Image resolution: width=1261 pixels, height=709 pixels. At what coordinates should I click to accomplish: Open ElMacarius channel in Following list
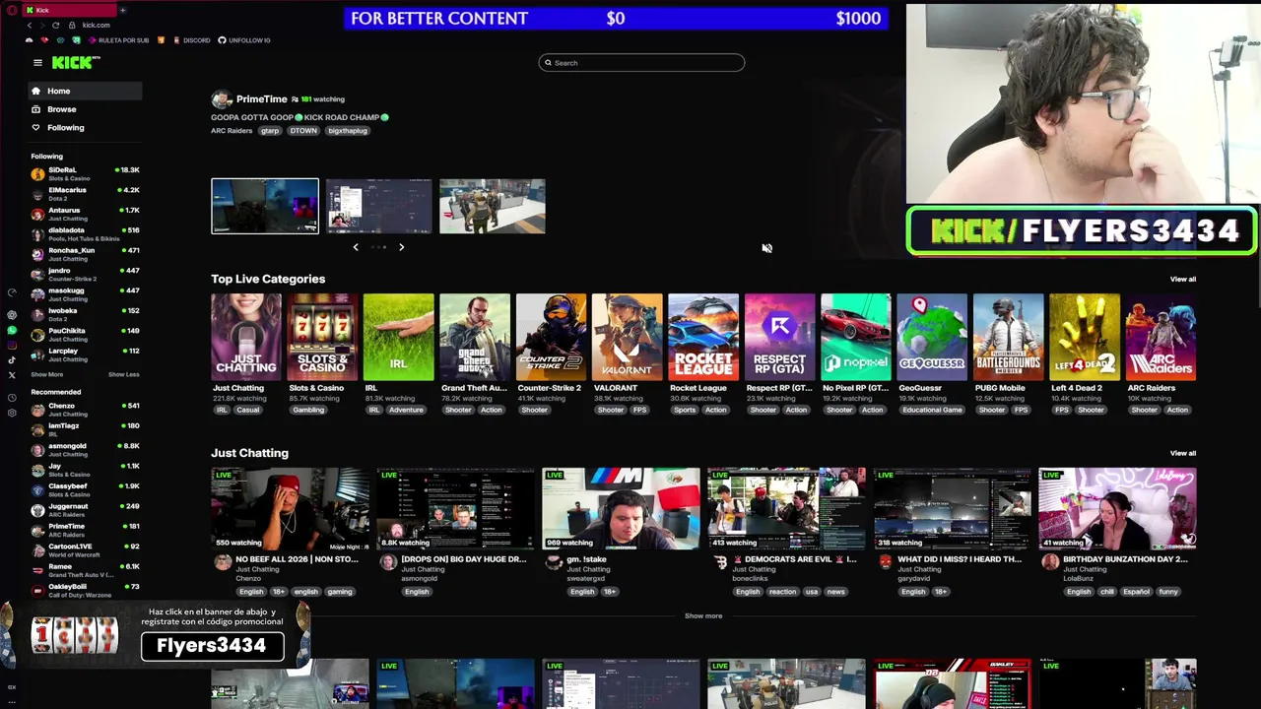coord(86,193)
